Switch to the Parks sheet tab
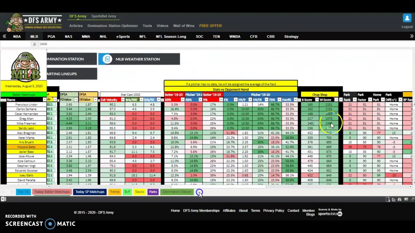Image resolution: width=415 pixels, height=233 pixels. coord(153,192)
